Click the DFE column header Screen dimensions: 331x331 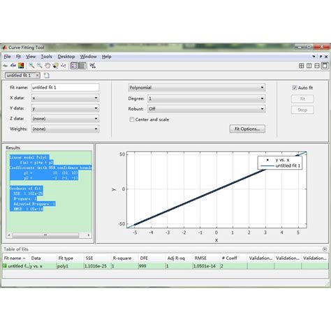[x=152, y=258]
